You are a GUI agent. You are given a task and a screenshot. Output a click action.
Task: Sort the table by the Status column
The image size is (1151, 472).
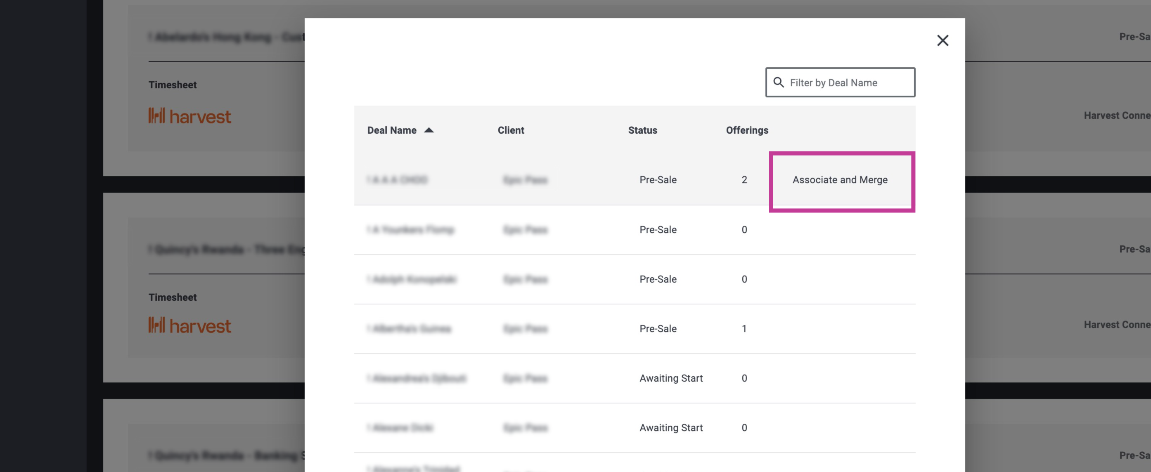coord(642,130)
